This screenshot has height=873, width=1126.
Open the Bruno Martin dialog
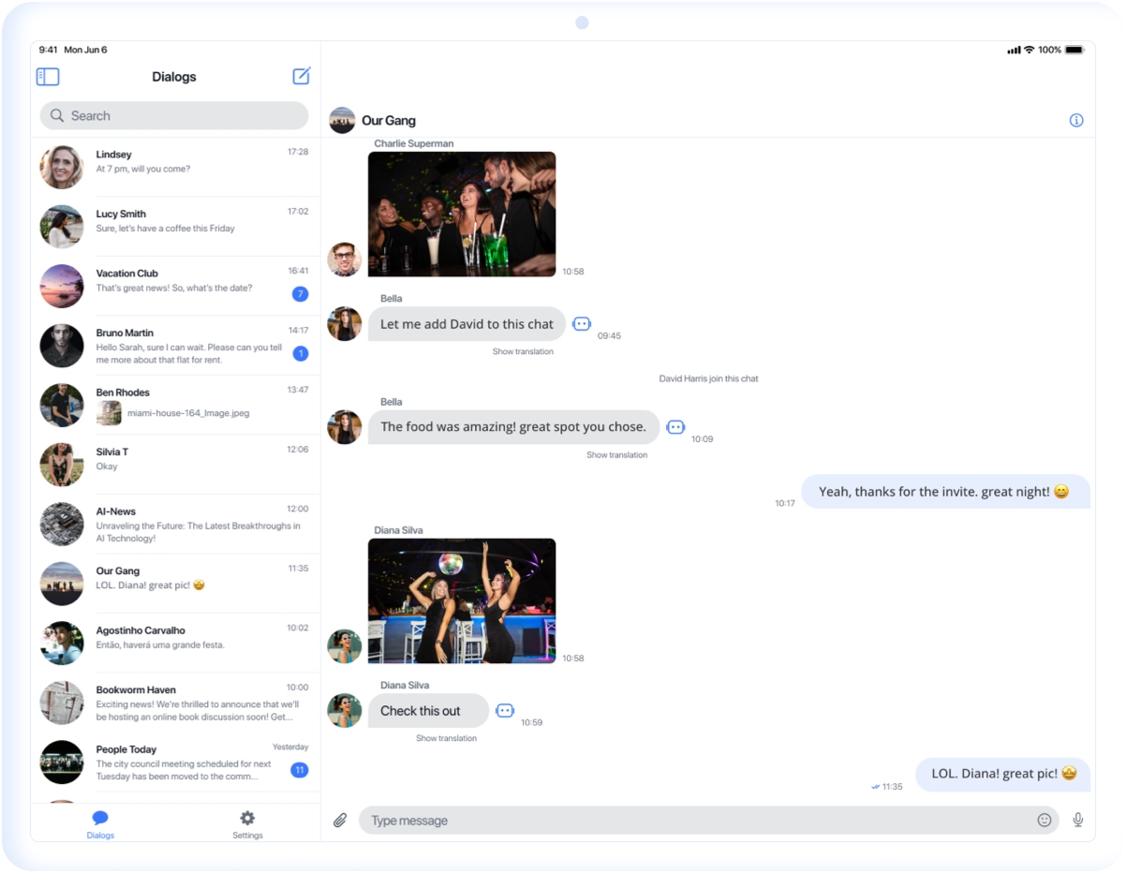tap(175, 346)
